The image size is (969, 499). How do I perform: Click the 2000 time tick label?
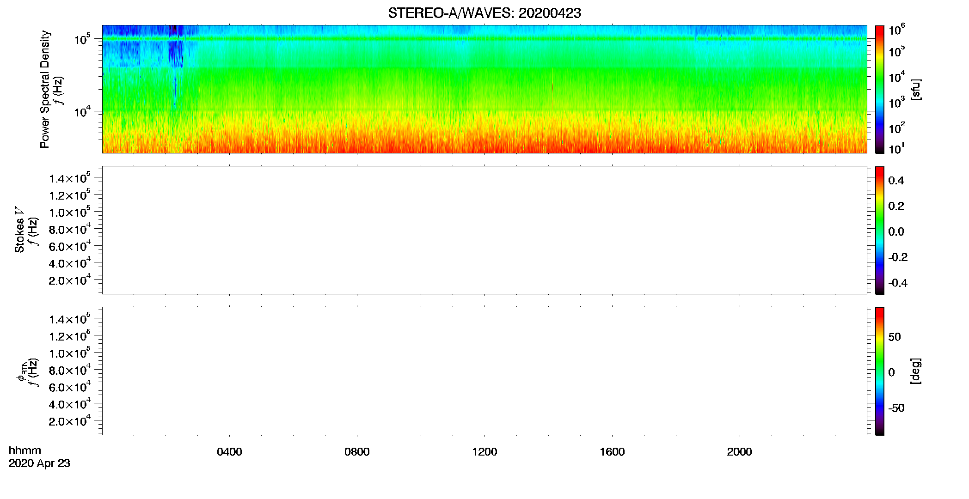pos(740,452)
